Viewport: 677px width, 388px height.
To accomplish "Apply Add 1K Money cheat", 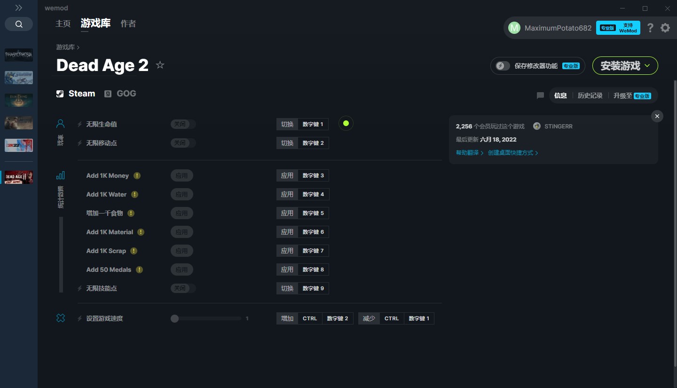I will click(181, 175).
